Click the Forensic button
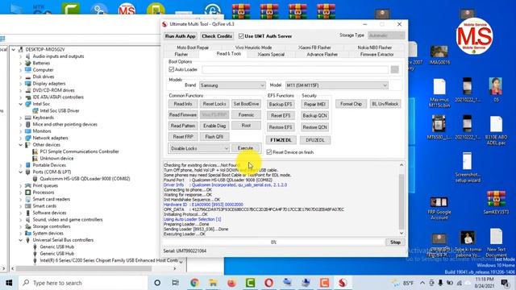Image resolution: width=516 pixels, height=290 pixels. [246, 115]
